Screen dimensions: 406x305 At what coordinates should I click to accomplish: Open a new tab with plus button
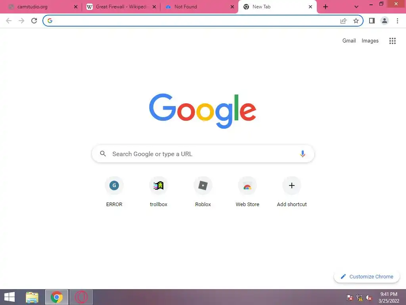(326, 7)
